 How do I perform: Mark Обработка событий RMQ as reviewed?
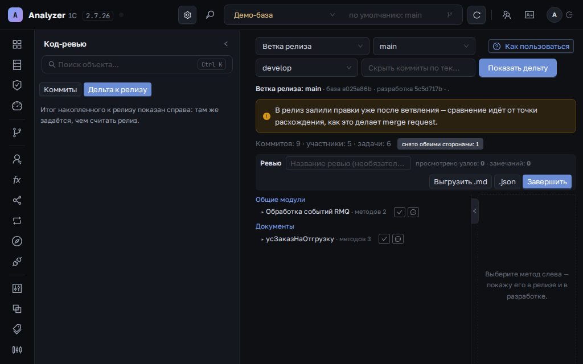400,212
